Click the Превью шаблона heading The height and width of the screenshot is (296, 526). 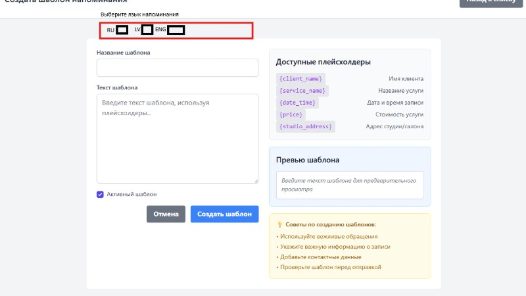point(307,160)
